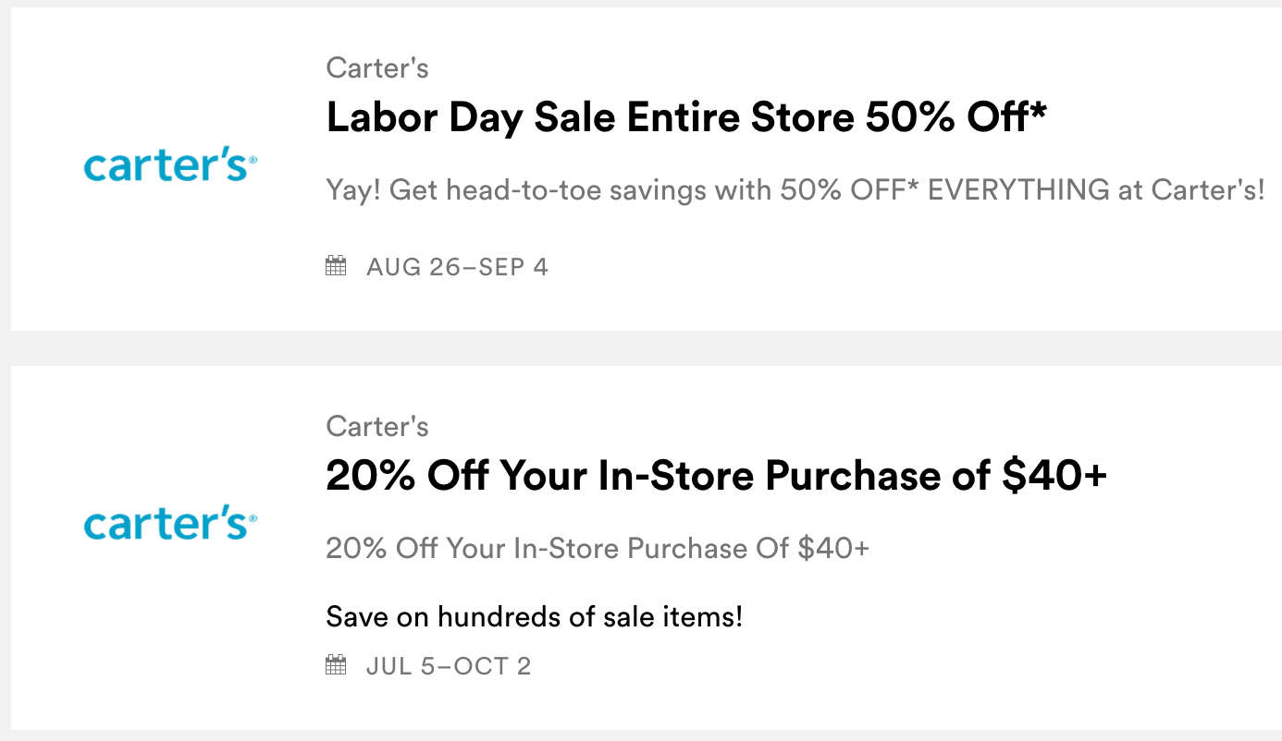Viewport: 1282px width, 741px height.
Task: Click "$40+" in the bold In-Store Purchase headline
Action: [1054, 476]
